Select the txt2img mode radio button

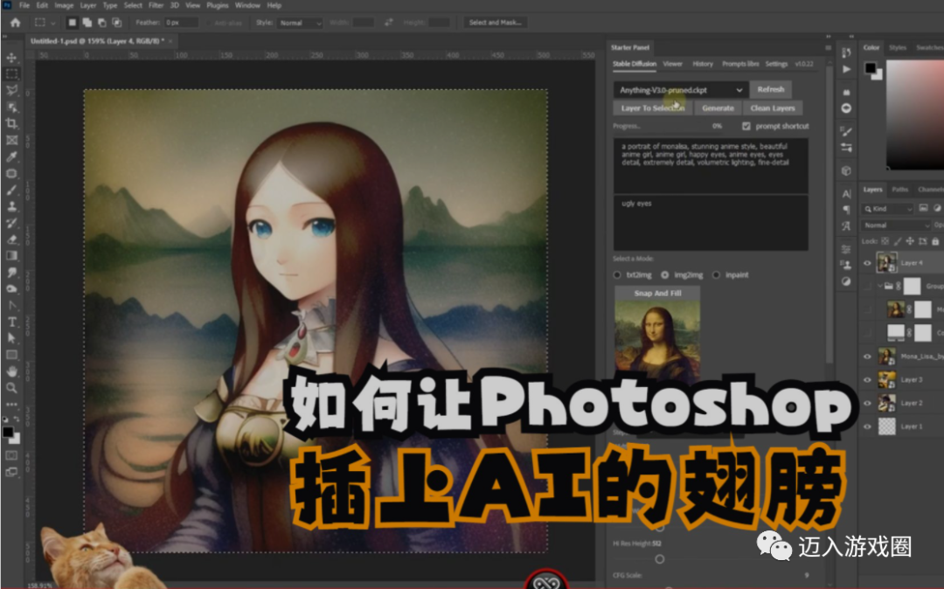pos(617,275)
